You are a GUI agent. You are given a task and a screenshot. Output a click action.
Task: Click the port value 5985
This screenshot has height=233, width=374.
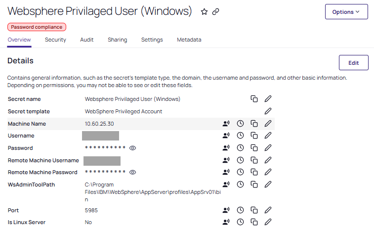91,210
